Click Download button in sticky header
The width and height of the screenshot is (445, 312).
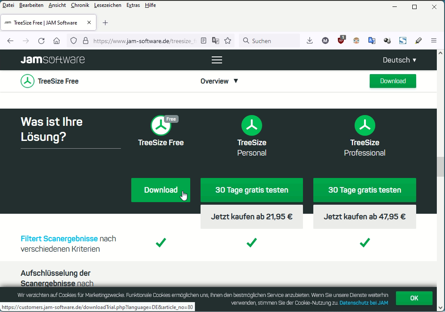(393, 81)
